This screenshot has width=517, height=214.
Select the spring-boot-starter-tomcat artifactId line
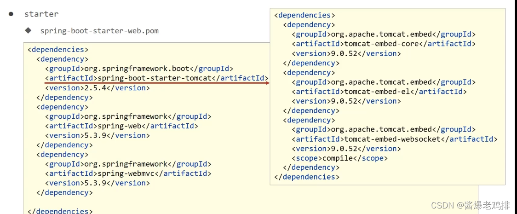tap(156, 78)
